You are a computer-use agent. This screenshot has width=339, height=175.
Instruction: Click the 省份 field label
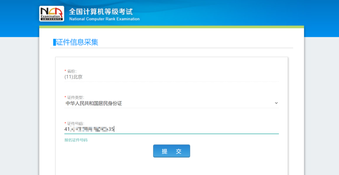click(x=72, y=71)
